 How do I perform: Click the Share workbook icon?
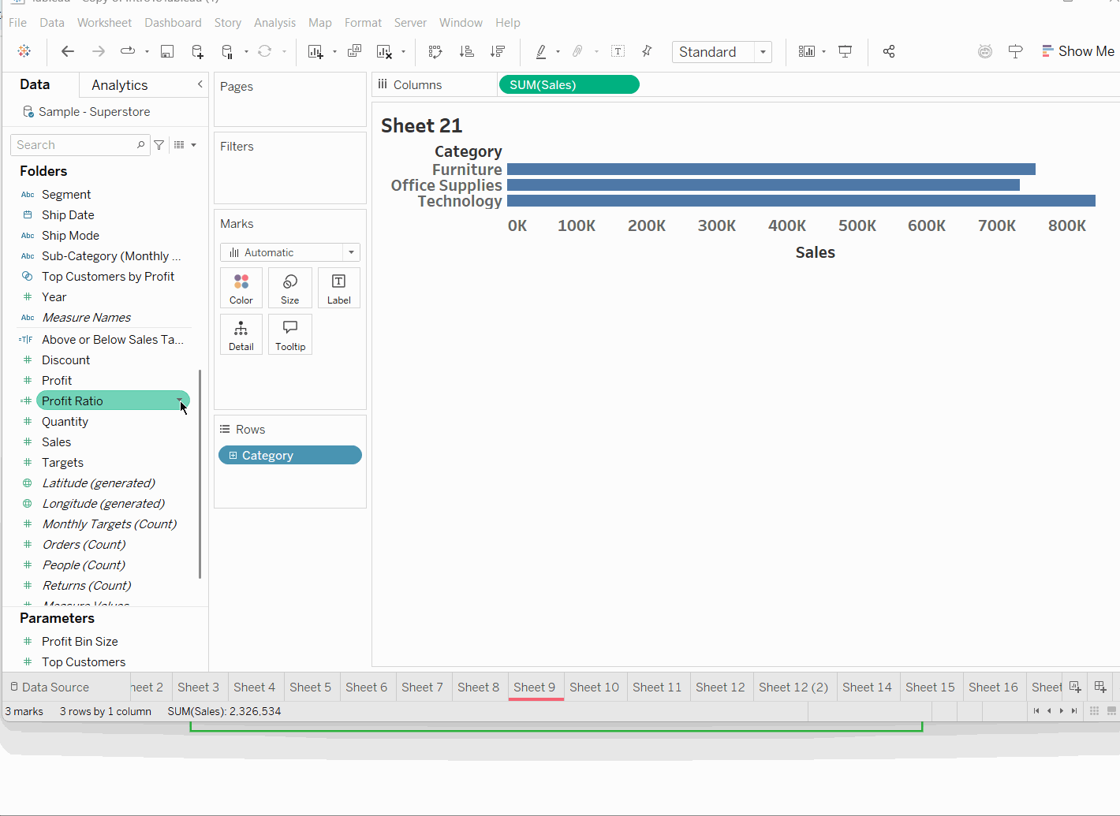(x=889, y=51)
